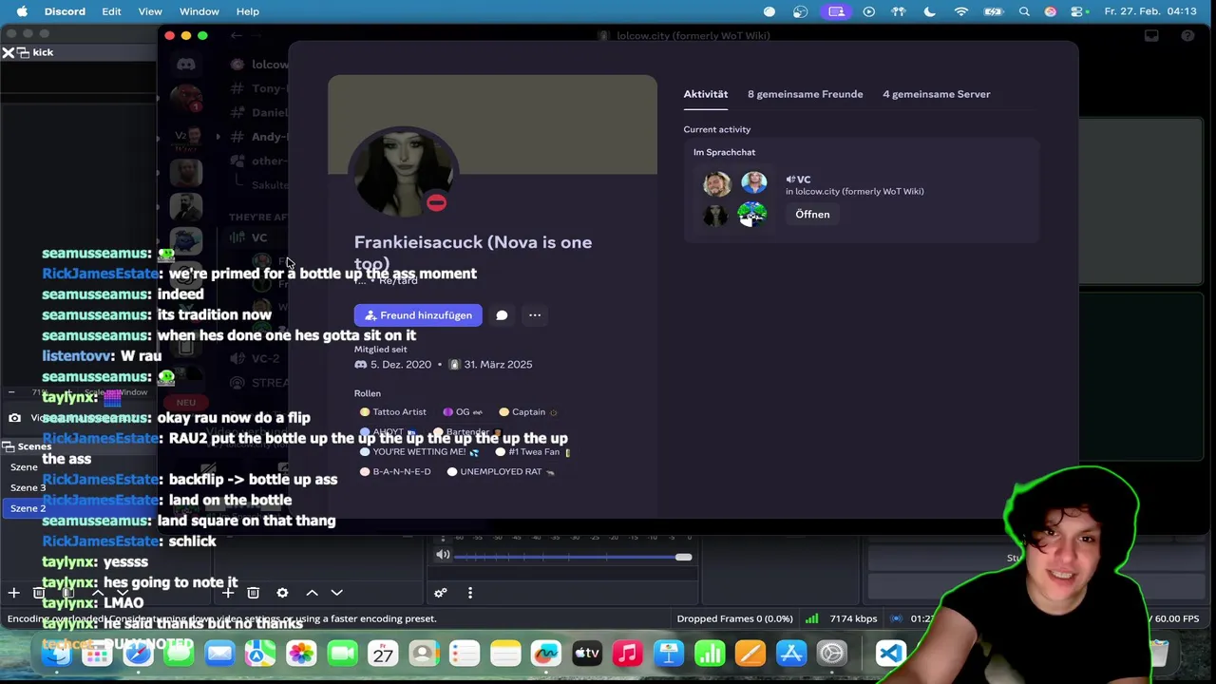Click the Tattoo Artist role badge
This screenshot has height=684, width=1216.
point(393,412)
